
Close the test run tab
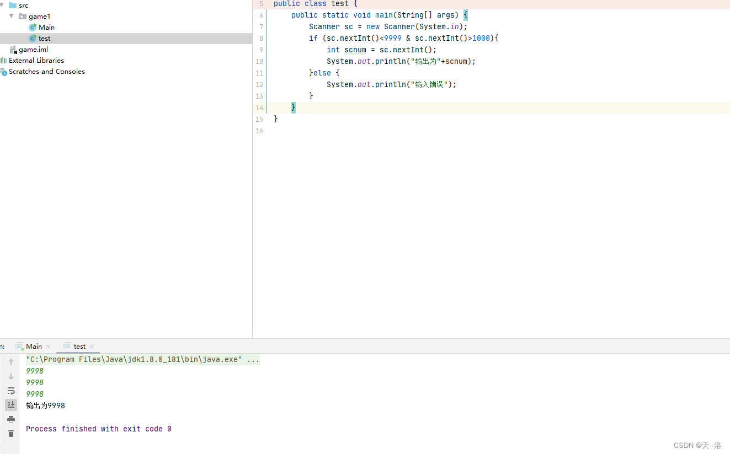[92, 347]
